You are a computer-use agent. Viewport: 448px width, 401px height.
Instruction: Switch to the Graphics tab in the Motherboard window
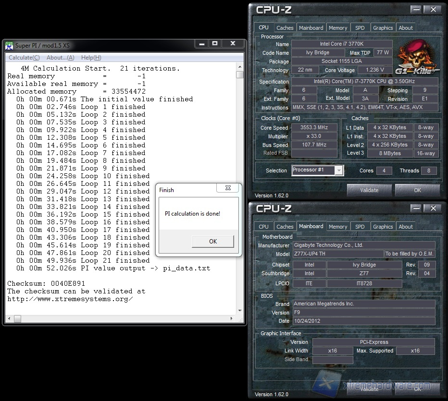(383, 227)
